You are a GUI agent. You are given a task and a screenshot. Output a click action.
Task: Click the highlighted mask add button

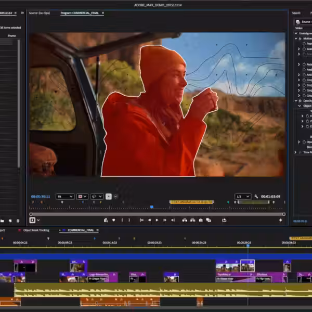109,197
